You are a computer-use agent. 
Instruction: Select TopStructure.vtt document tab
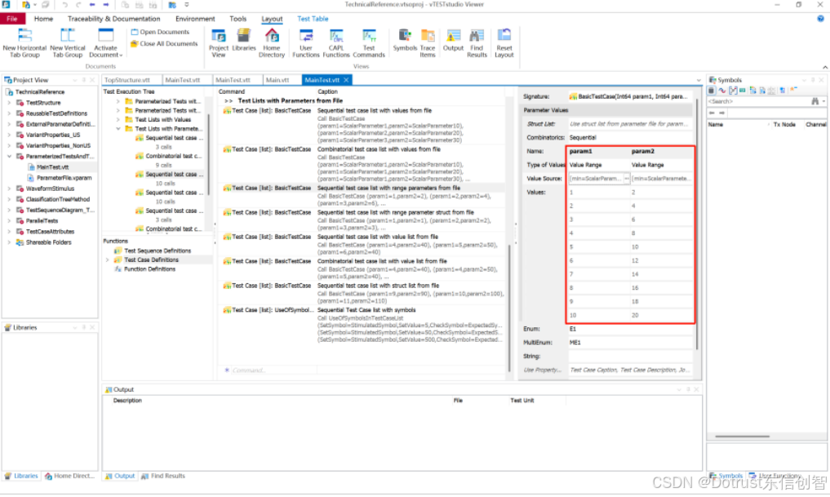click(x=127, y=80)
